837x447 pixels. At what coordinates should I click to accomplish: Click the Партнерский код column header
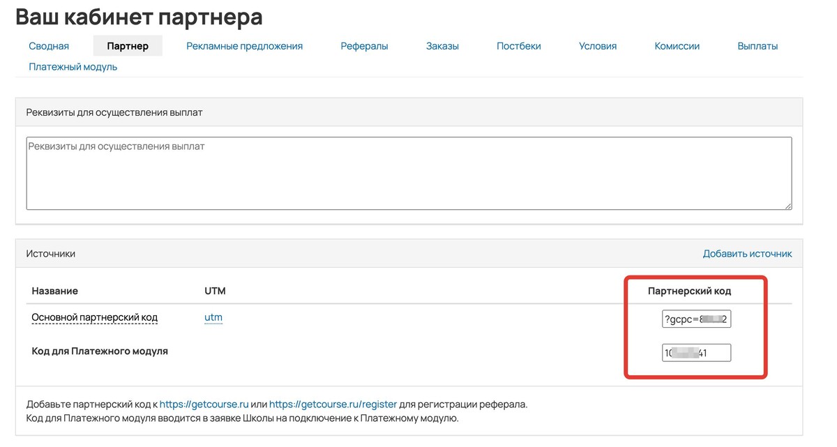tap(689, 291)
